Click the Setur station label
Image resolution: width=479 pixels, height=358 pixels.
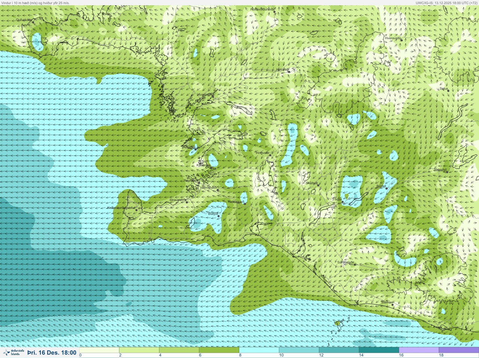pyautogui.click(x=443, y=89)
